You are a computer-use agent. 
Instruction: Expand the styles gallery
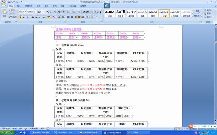tap(192, 16)
